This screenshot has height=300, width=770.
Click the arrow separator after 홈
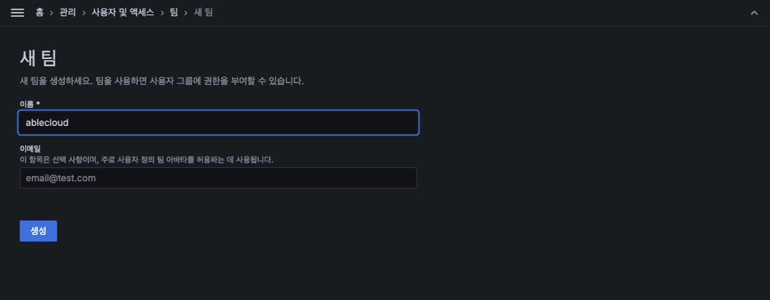pyautogui.click(x=52, y=12)
